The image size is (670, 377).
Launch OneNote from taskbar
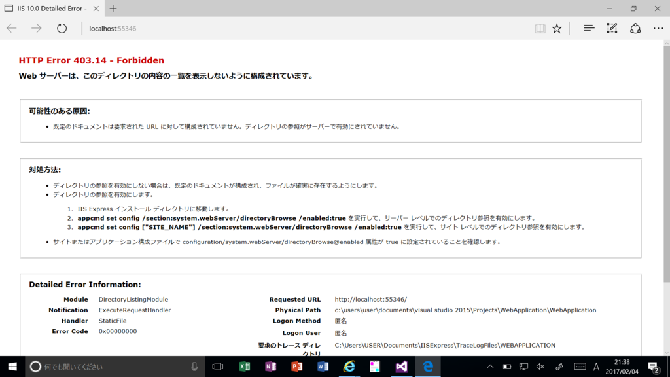tap(270, 367)
